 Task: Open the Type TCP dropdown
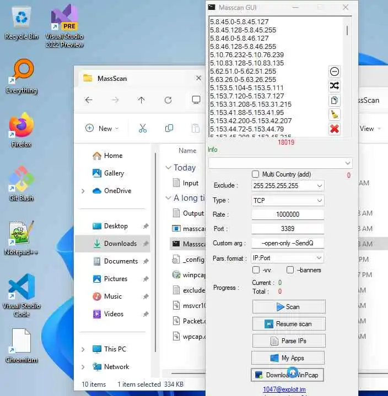(288, 201)
